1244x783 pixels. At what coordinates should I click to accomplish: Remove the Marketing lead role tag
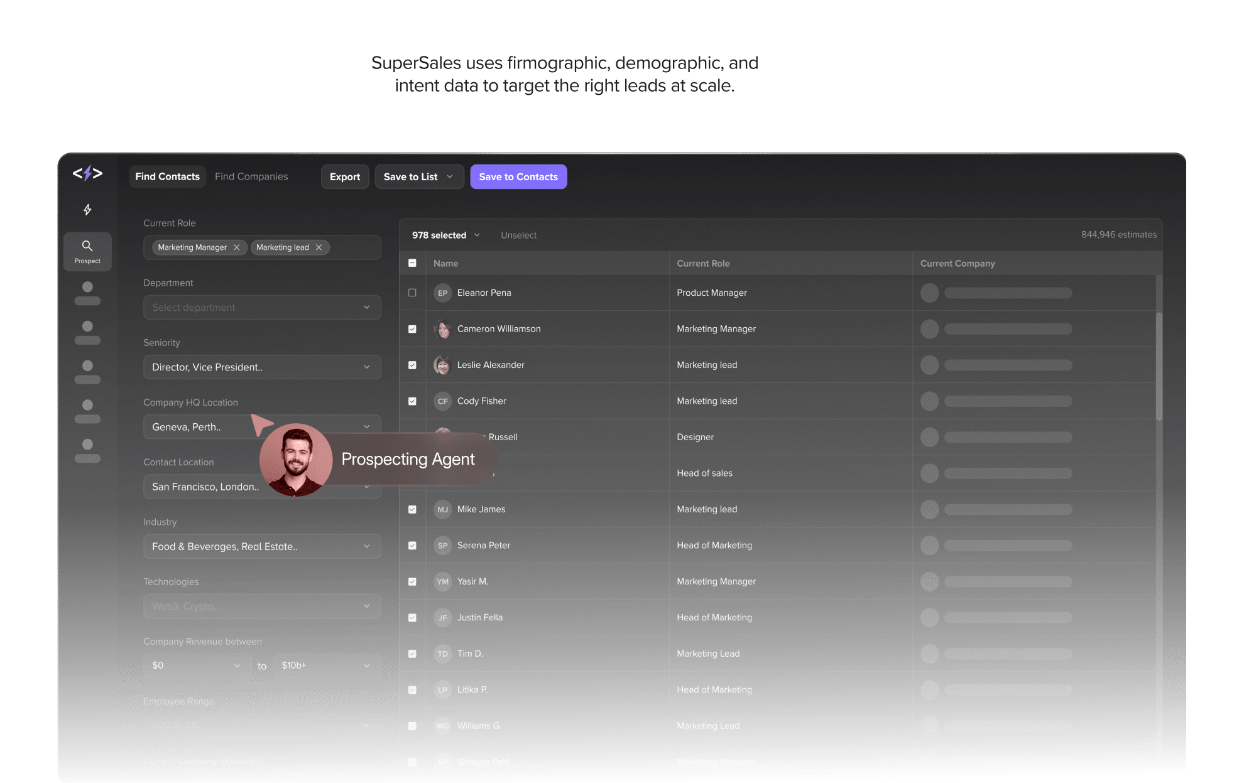[x=319, y=247]
